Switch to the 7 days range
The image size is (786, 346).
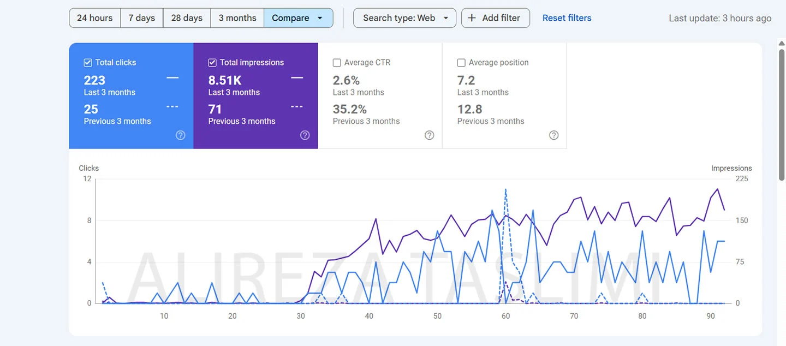tap(141, 18)
